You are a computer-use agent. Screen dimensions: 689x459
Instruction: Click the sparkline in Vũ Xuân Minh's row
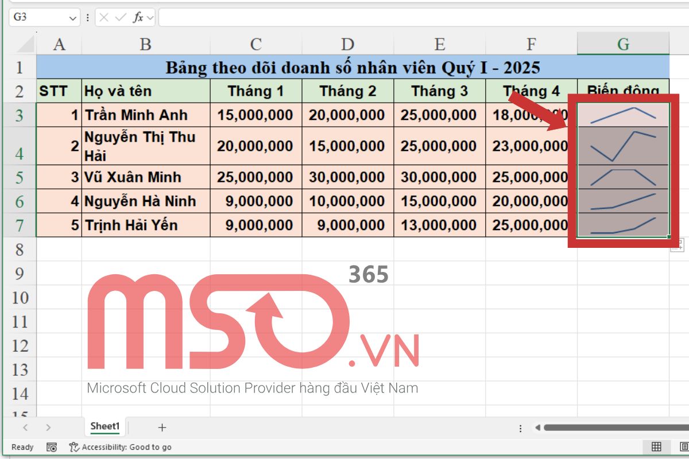click(x=624, y=177)
